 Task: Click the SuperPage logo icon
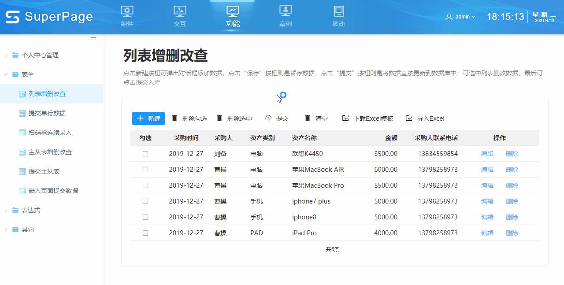point(12,17)
